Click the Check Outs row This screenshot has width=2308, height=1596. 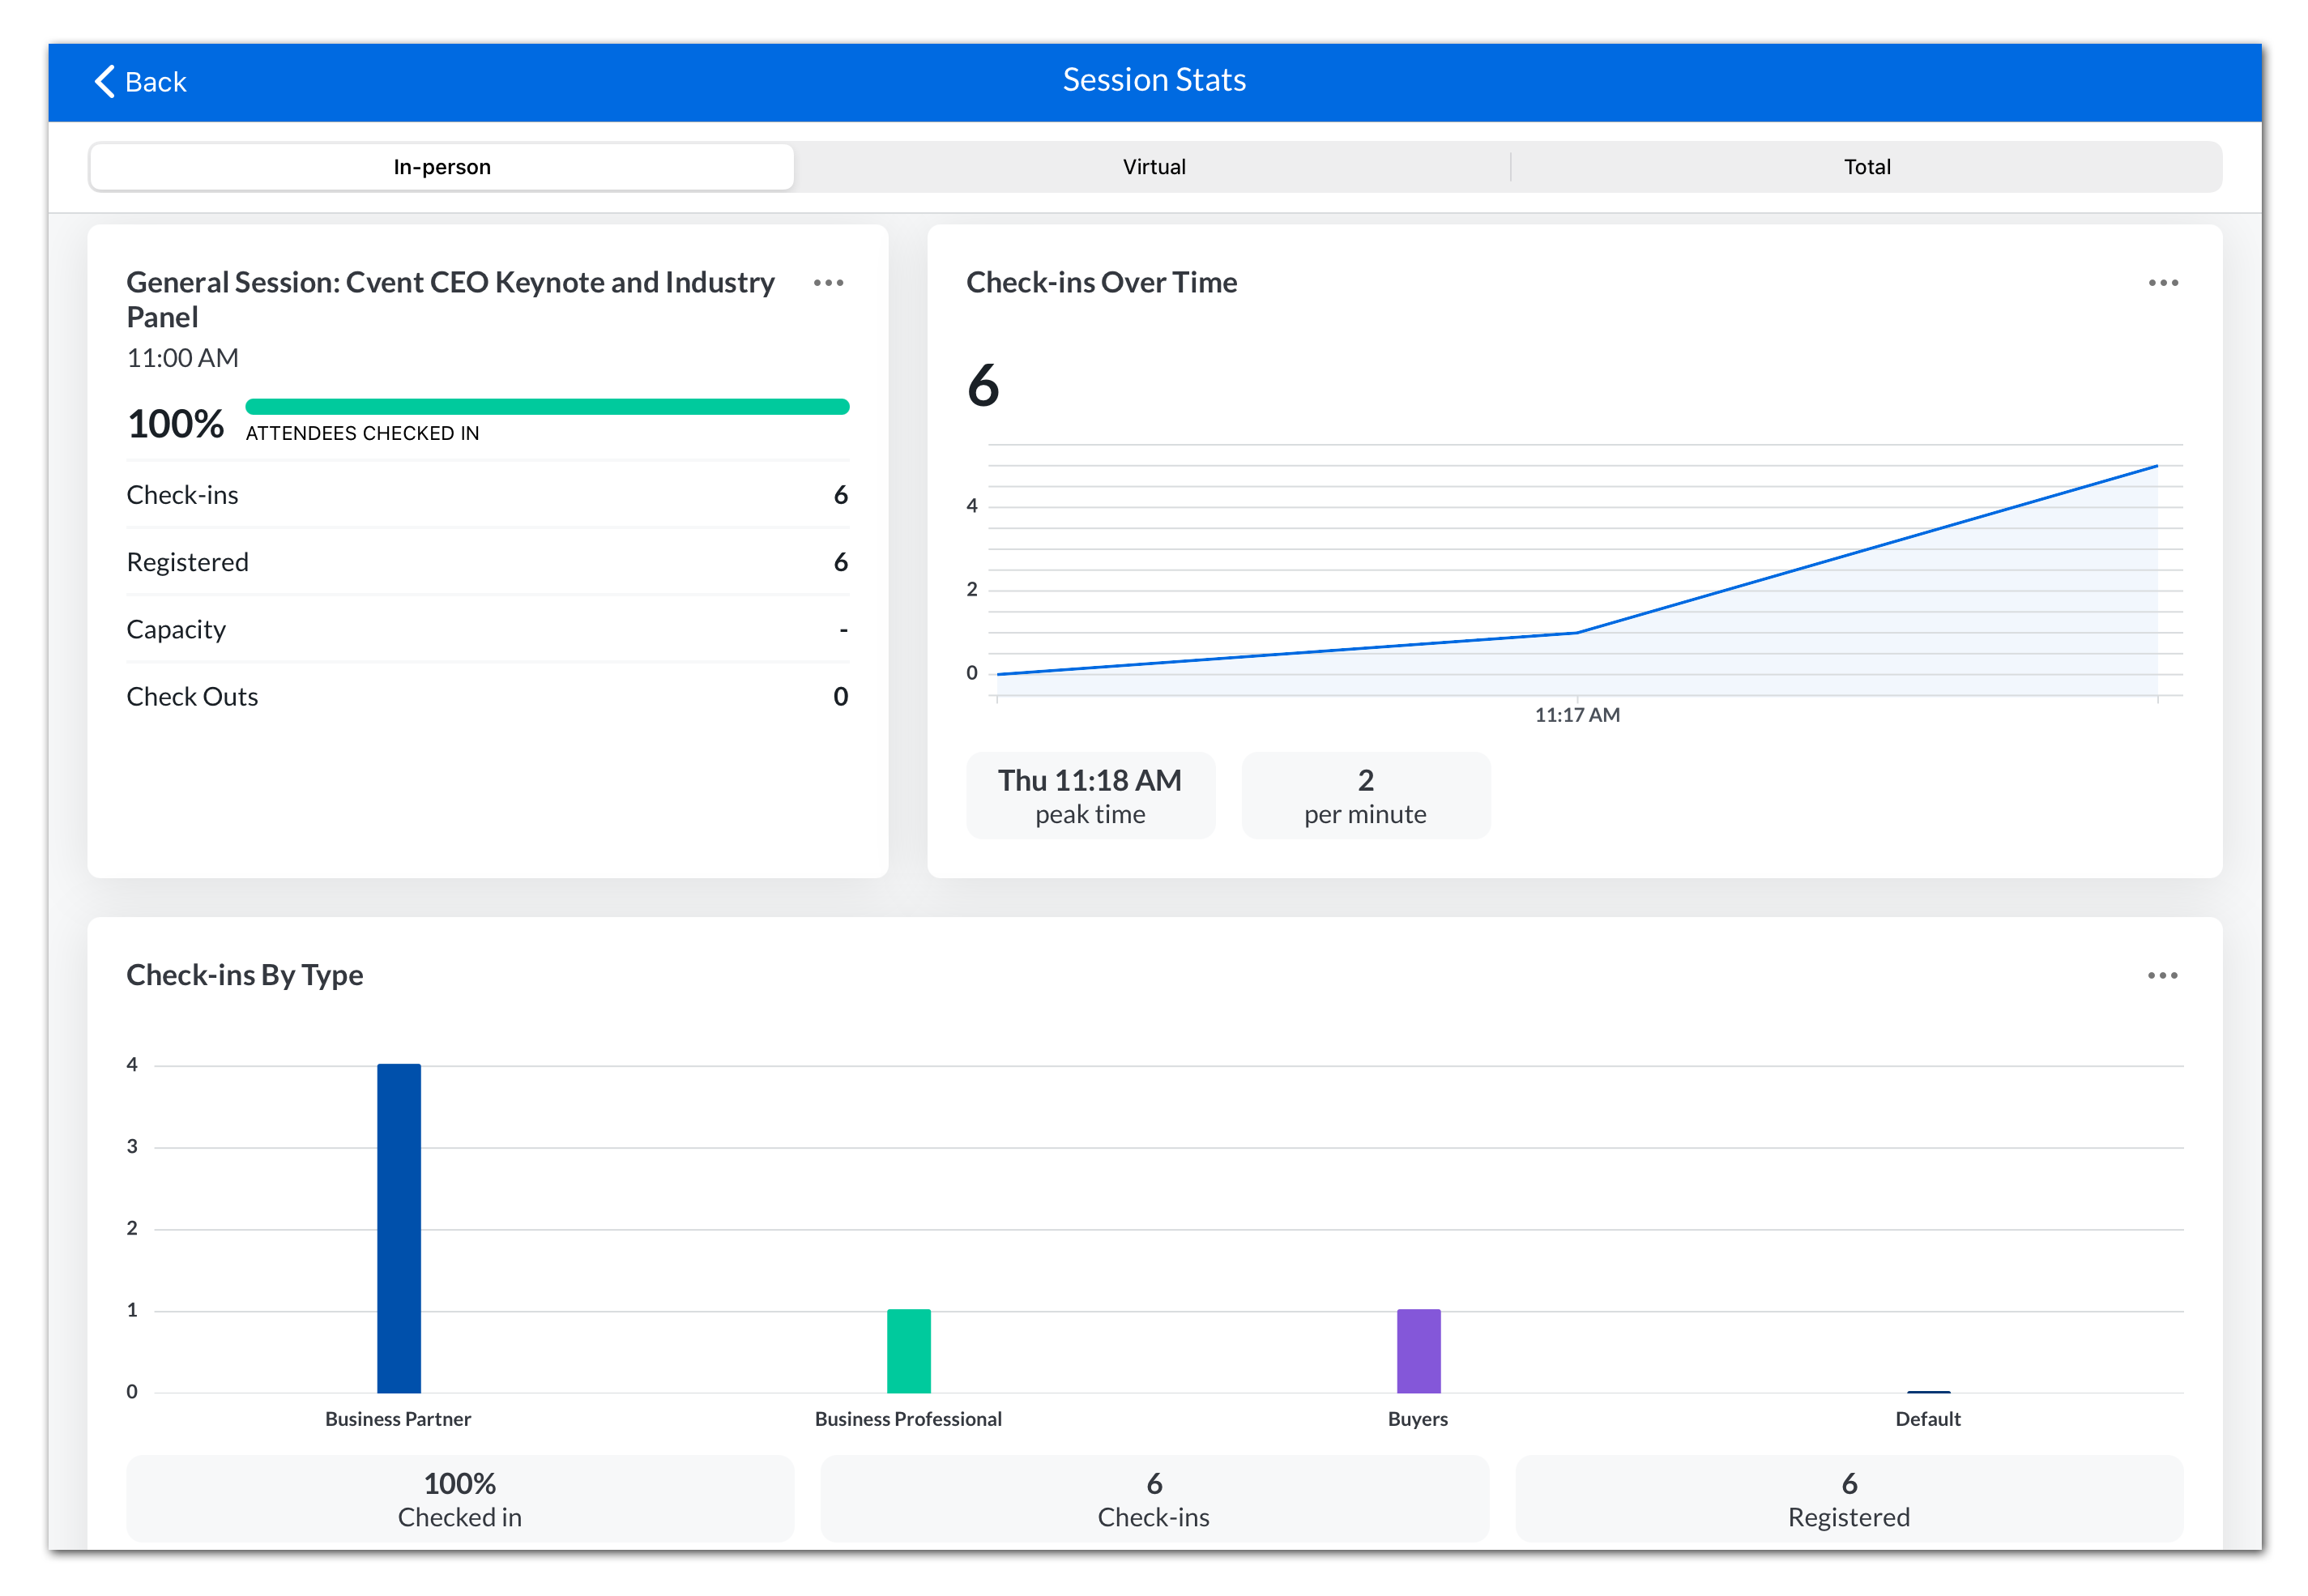click(x=487, y=696)
